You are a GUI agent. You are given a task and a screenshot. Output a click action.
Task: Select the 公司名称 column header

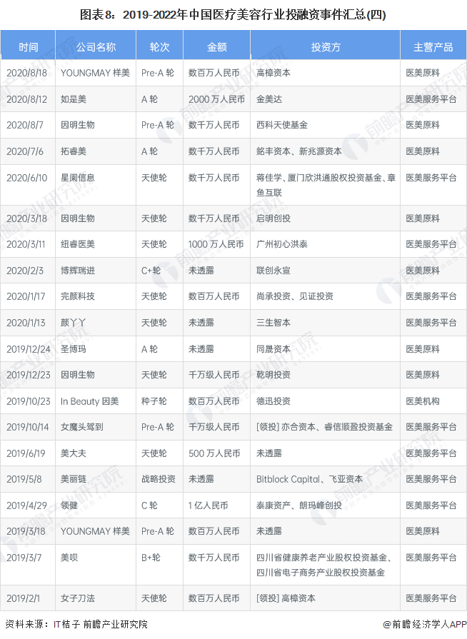(96, 47)
